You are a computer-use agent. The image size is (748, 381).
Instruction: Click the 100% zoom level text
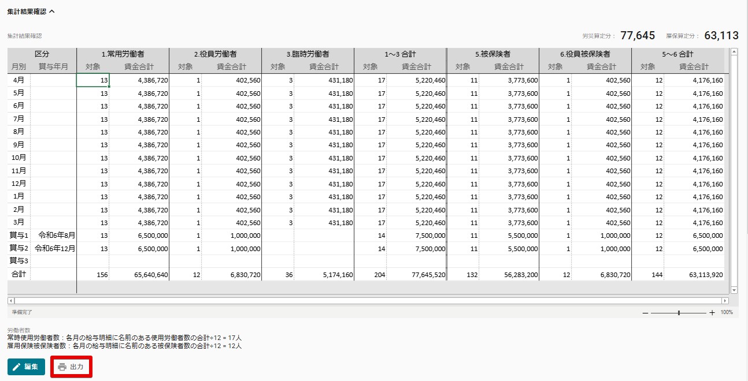(x=727, y=312)
